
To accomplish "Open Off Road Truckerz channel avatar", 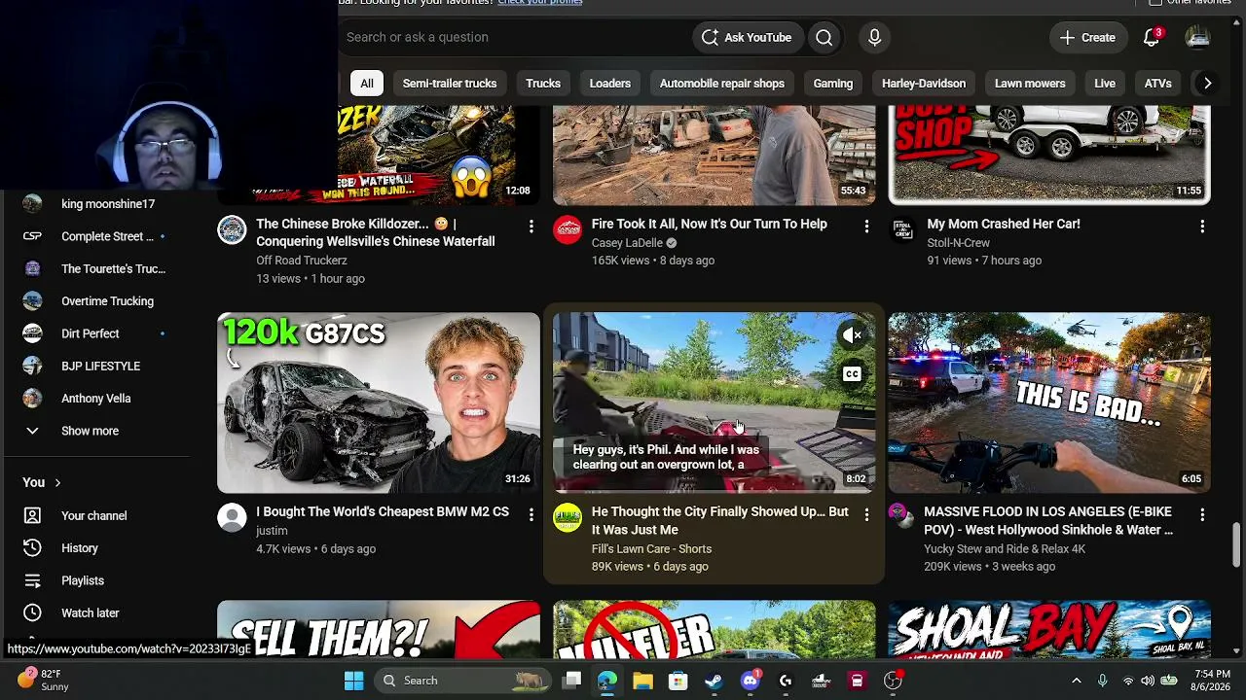I will (232, 229).
